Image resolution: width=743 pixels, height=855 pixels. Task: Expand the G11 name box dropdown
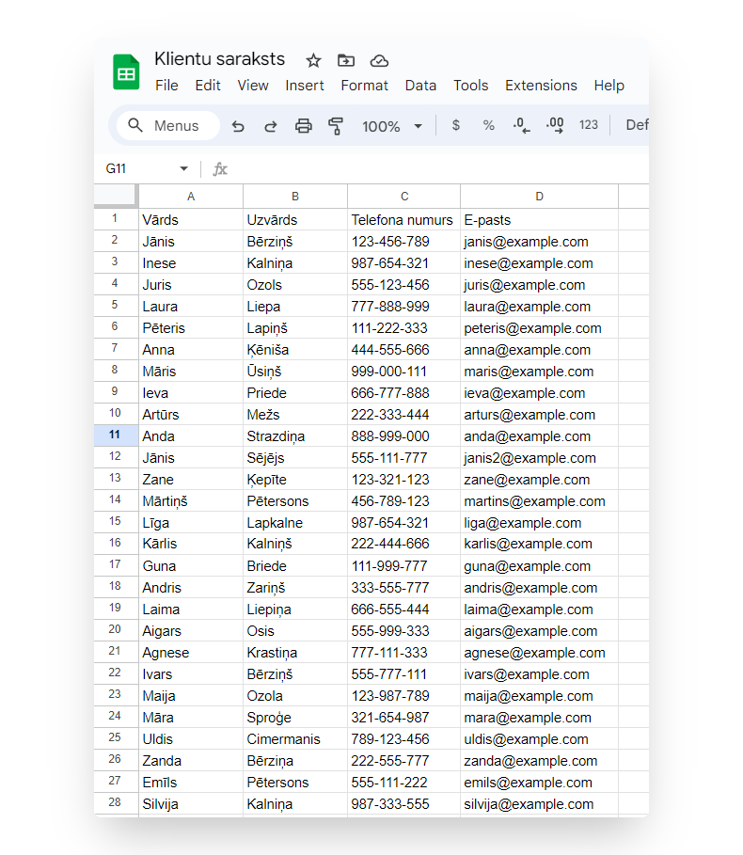(x=183, y=169)
